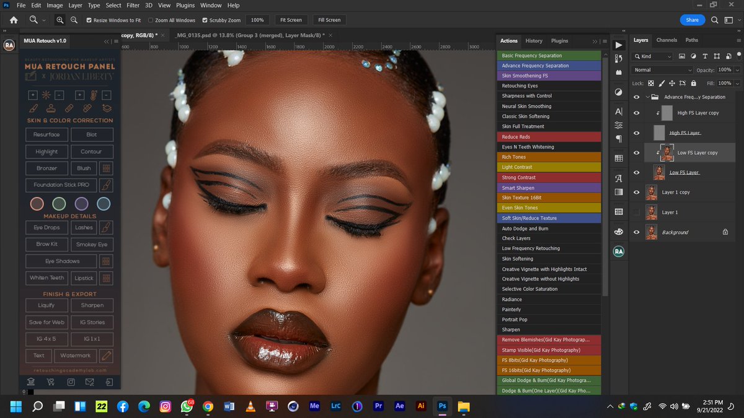
Task: Switch to the Channels tab
Action: pyautogui.click(x=666, y=40)
